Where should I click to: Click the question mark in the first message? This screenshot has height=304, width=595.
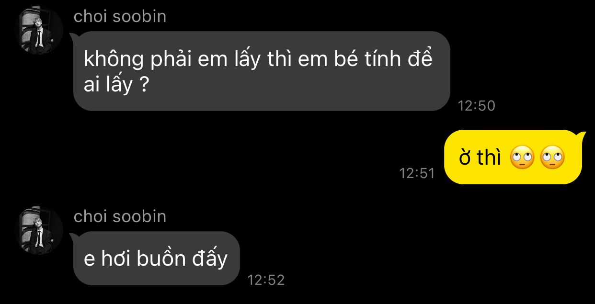pyautogui.click(x=142, y=86)
